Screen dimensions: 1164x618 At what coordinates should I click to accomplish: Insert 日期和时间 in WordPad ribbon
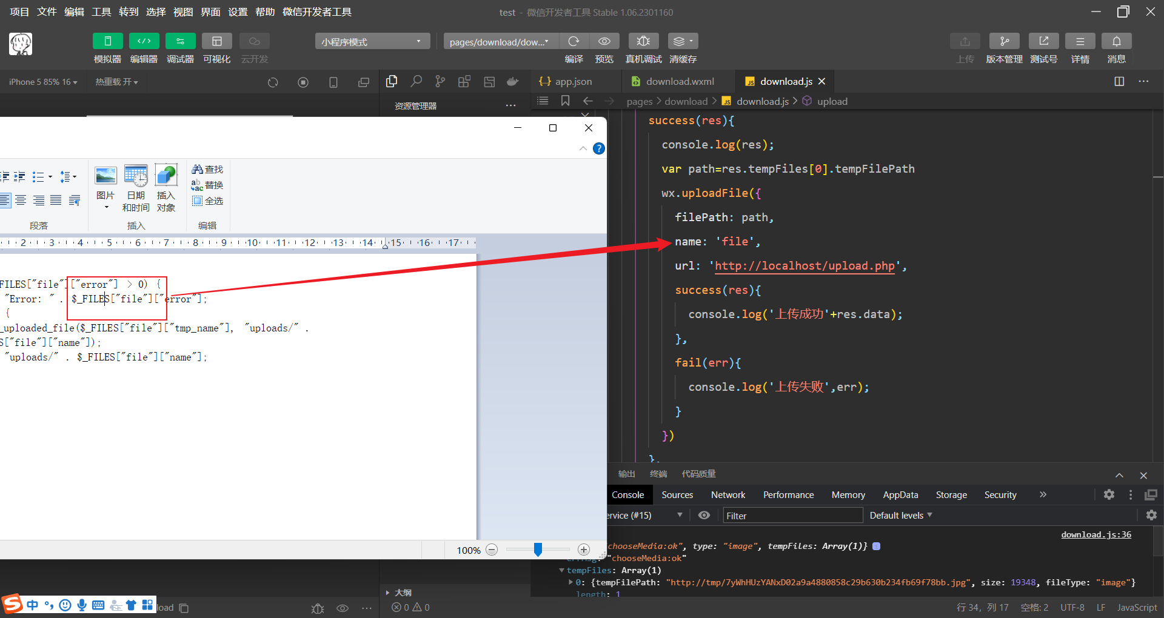pos(136,188)
